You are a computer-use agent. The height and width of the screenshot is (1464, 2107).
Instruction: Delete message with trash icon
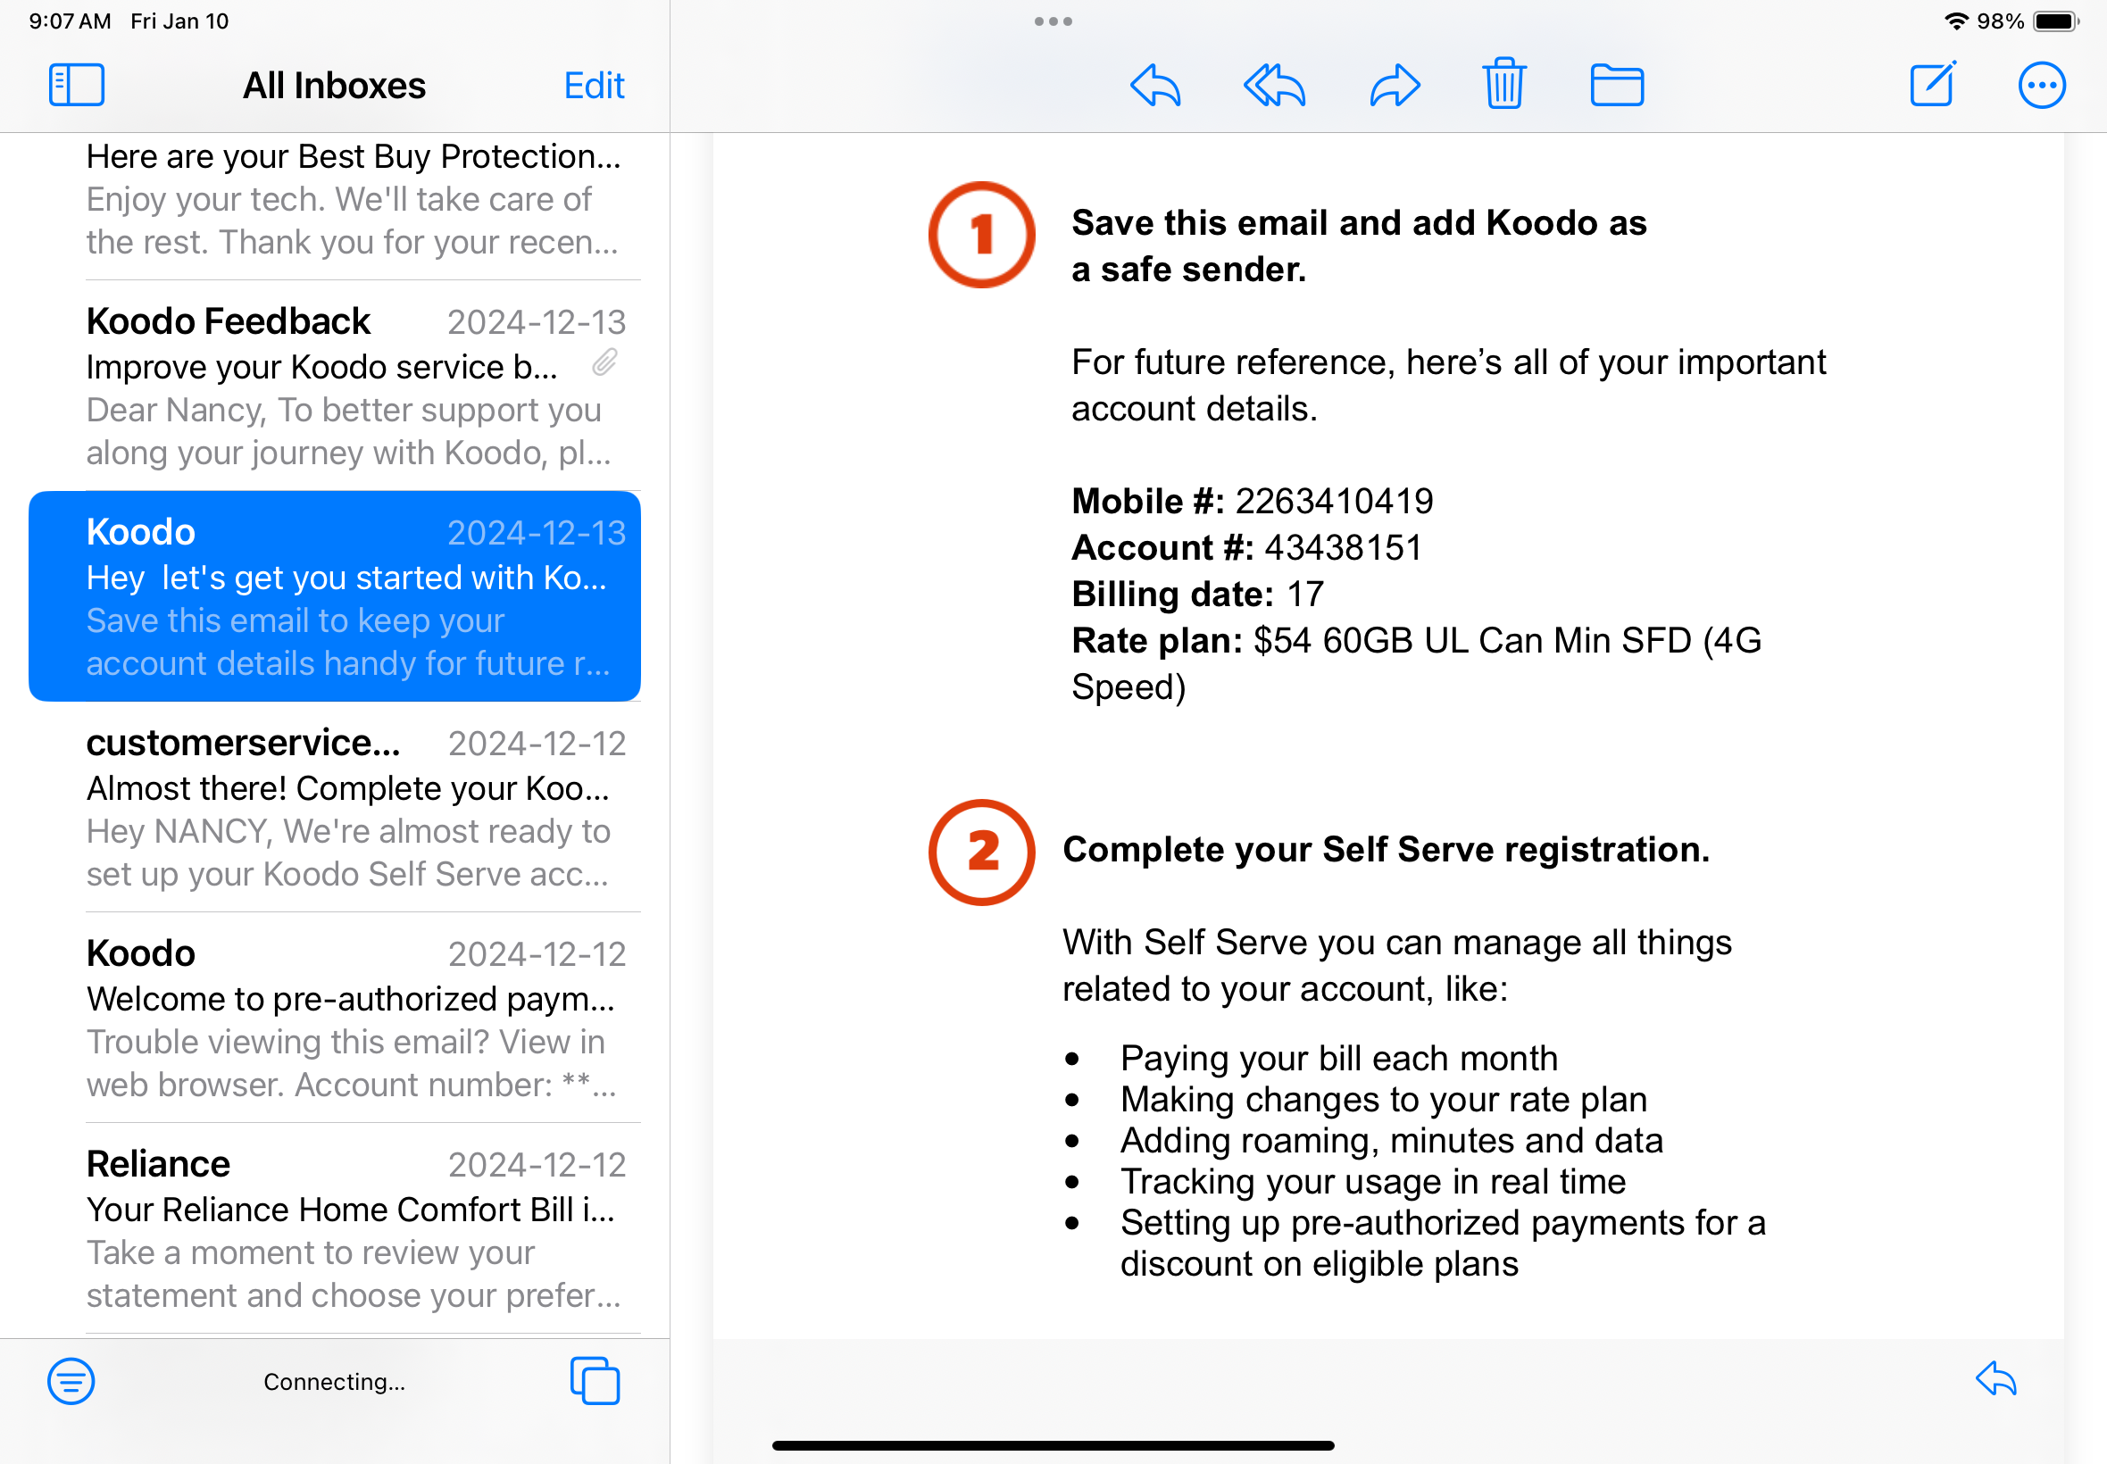pos(1504,84)
